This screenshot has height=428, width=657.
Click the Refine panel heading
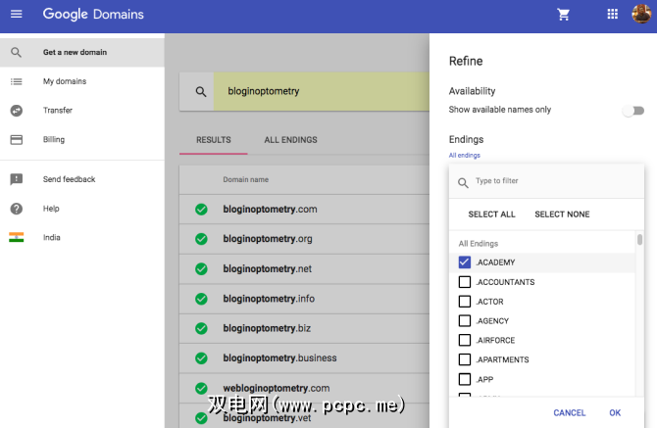(466, 61)
